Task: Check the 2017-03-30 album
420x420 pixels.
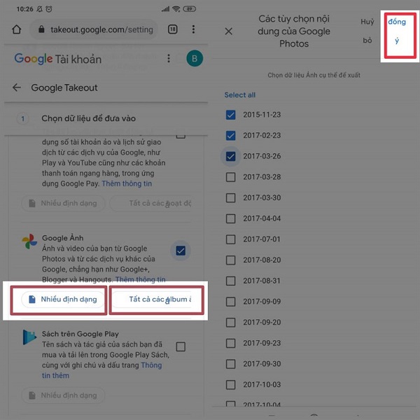Action: (230, 197)
